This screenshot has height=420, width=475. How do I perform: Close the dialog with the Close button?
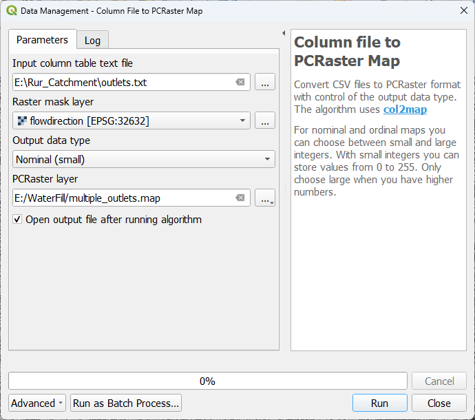coord(439,403)
